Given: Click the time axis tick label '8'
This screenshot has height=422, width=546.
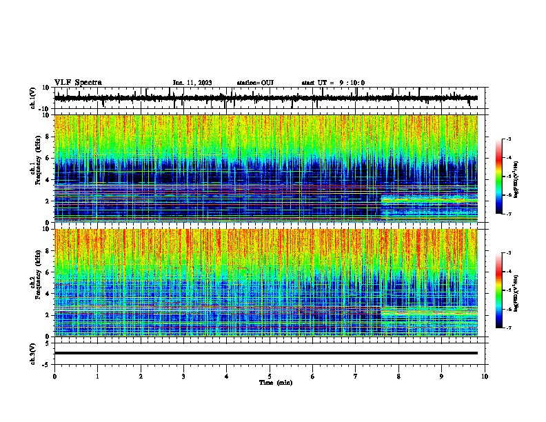Looking at the screenshot, I should pos(398,376).
